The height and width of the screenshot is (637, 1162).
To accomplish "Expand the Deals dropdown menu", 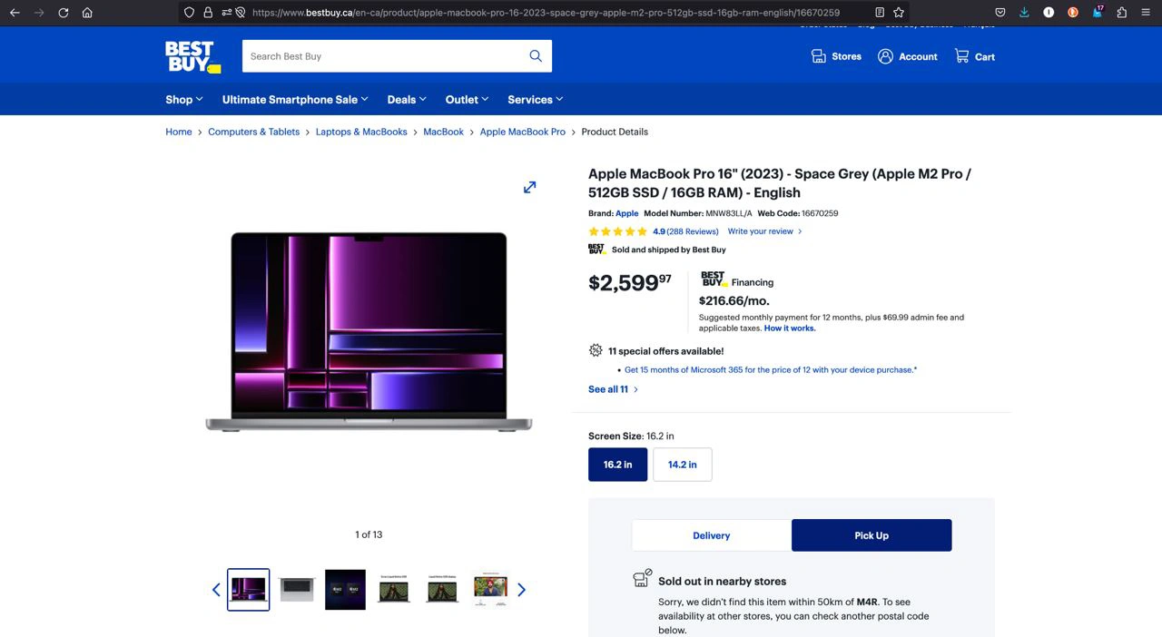I will (407, 100).
